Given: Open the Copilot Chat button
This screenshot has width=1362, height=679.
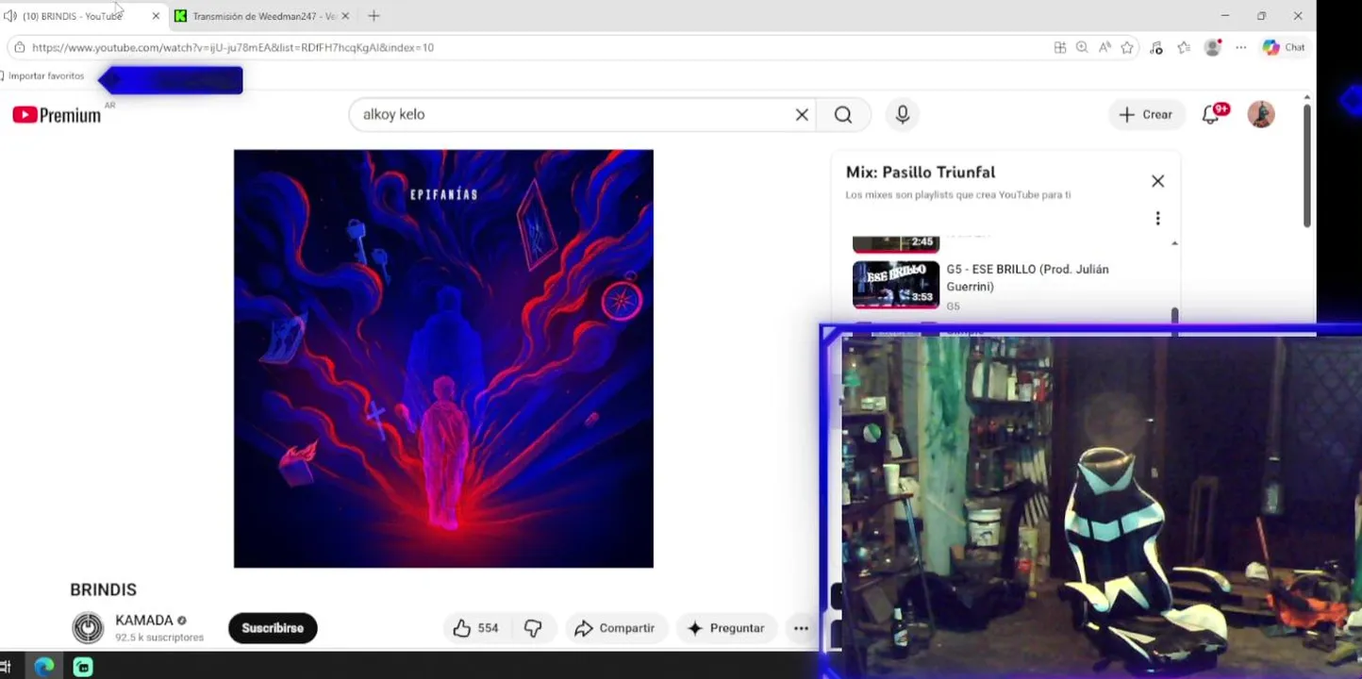Looking at the screenshot, I should [x=1284, y=47].
